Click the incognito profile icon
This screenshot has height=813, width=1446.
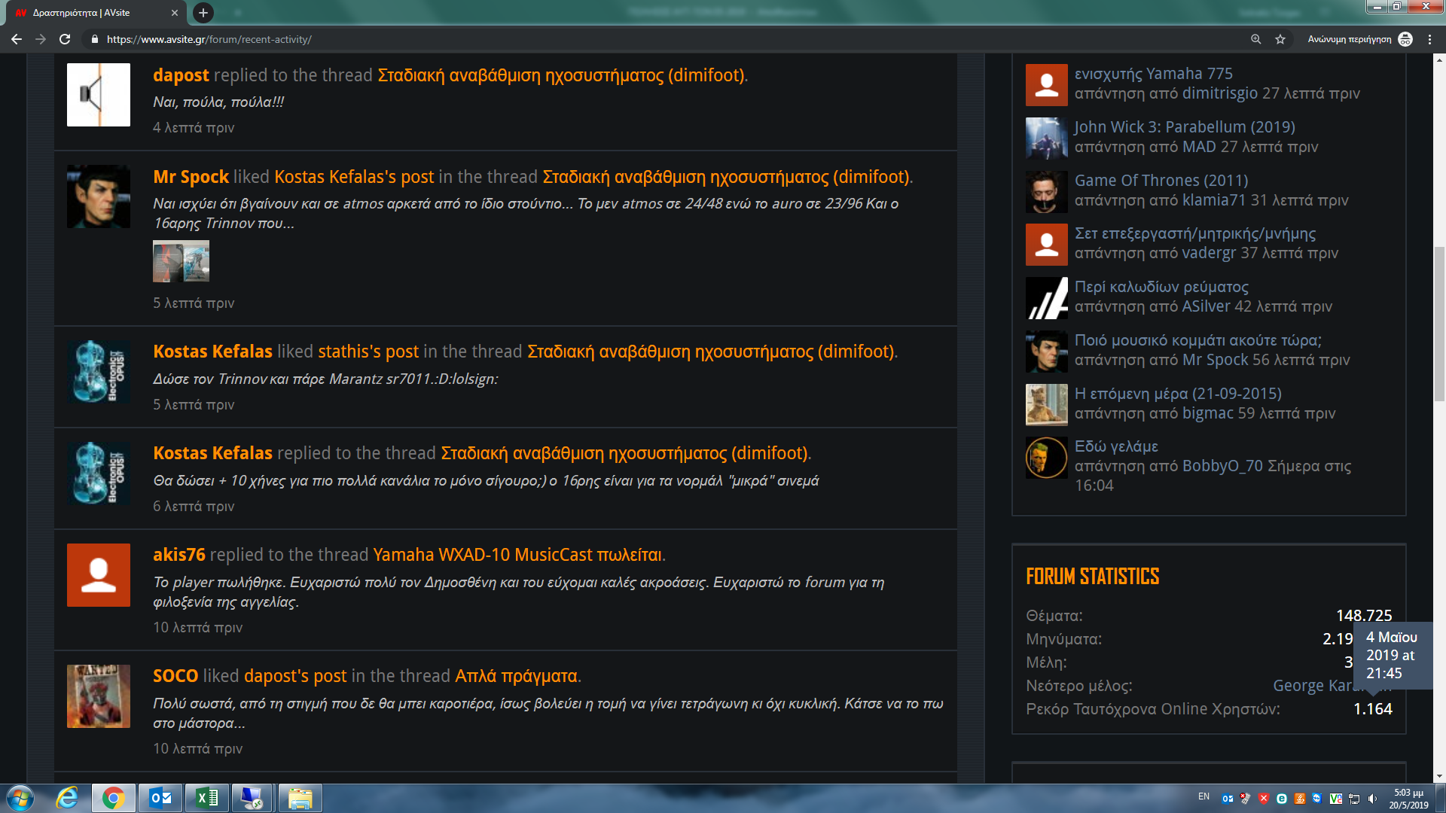pos(1405,39)
